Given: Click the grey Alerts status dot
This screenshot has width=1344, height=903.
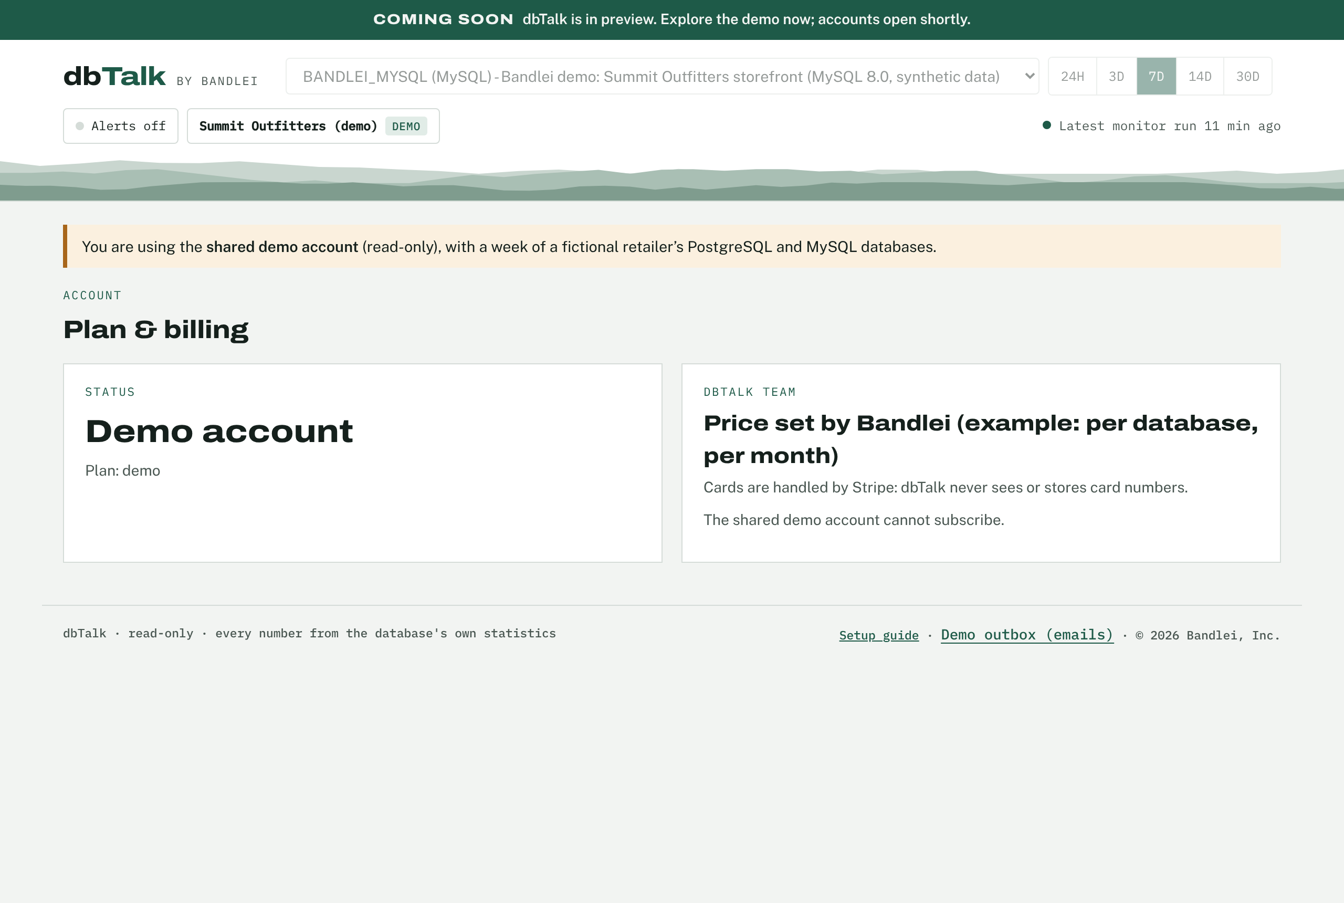Looking at the screenshot, I should pyautogui.click(x=79, y=125).
